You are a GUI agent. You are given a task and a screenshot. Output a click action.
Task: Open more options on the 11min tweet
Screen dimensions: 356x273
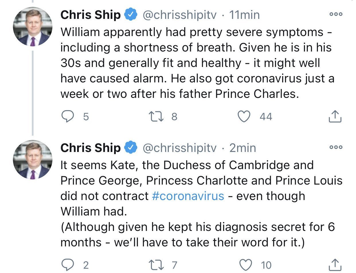point(336,14)
